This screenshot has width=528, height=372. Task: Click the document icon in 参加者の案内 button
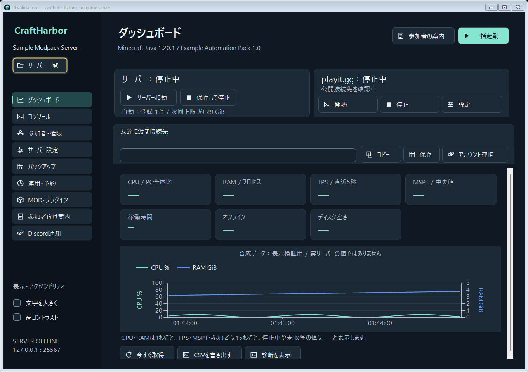pos(401,36)
